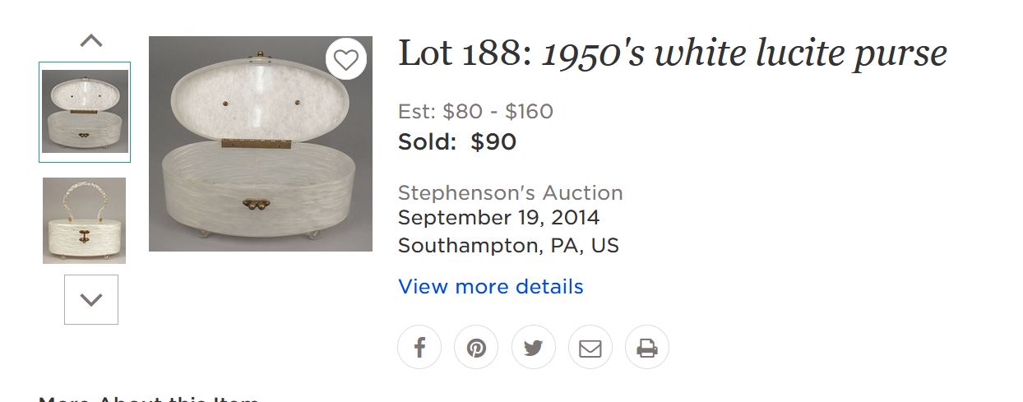
Task: Print the lot page
Action: point(647,348)
